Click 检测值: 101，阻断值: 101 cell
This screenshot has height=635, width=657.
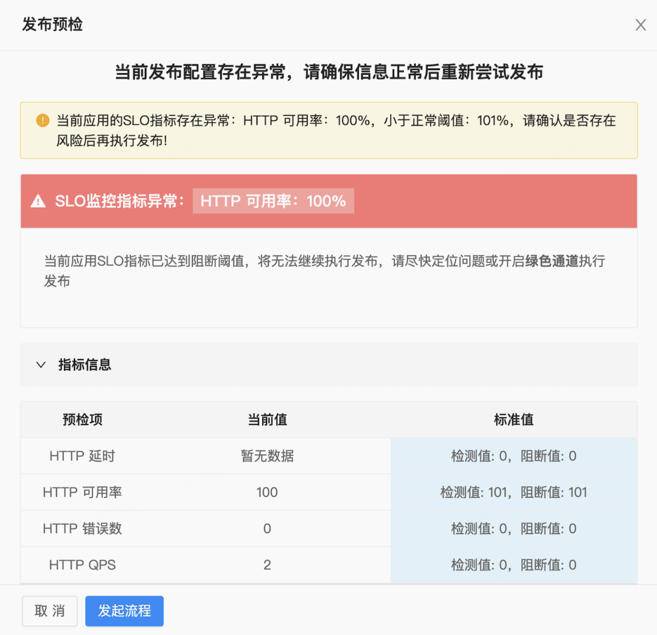[513, 492]
